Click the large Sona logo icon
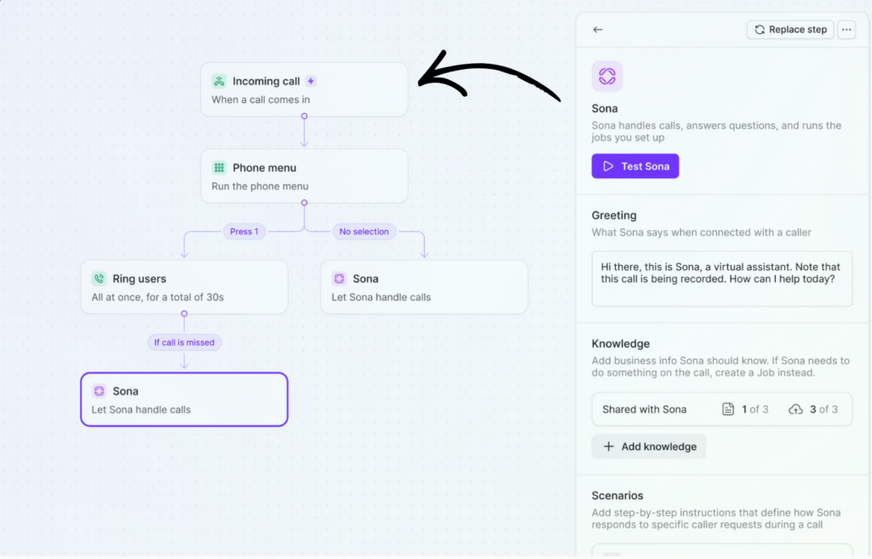The image size is (872, 559). [x=607, y=77]
